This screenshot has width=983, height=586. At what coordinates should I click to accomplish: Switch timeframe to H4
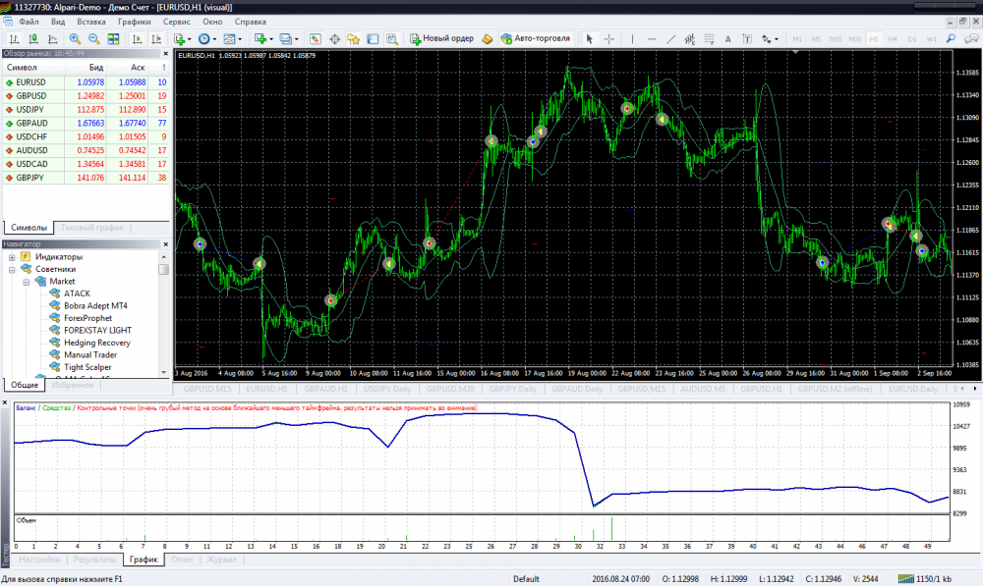coord(893,39)
